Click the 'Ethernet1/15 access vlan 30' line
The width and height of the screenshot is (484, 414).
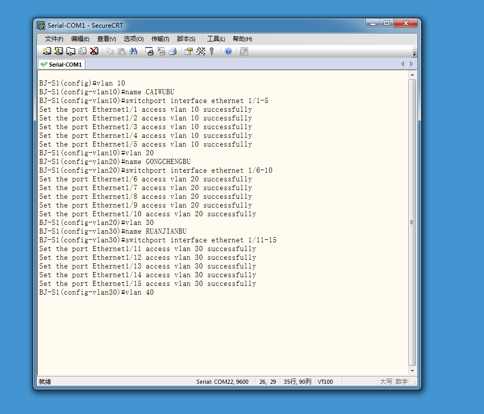147,284
